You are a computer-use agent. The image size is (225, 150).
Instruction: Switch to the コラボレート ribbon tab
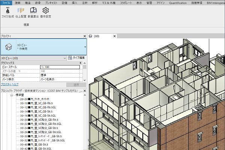[126, 3]
